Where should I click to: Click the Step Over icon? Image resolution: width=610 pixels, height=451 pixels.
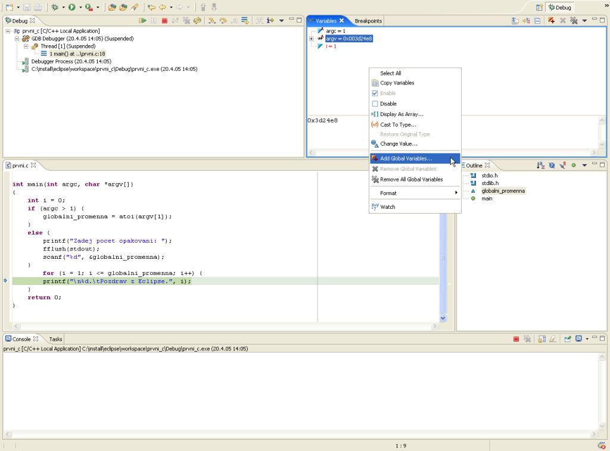click(223, 21)
